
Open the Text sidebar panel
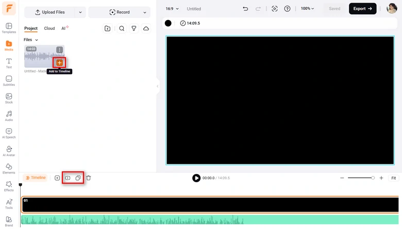point(9,63)
